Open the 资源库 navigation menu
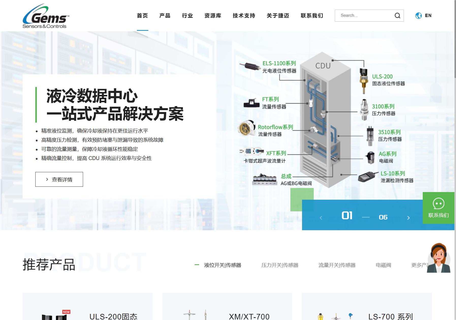This screenshot has height=320, width=456. [x=213, y=16]
